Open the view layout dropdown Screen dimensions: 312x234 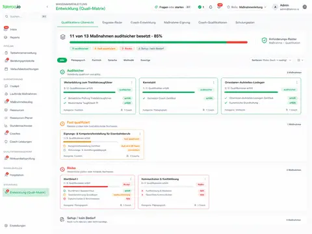[x=300, y=60]
